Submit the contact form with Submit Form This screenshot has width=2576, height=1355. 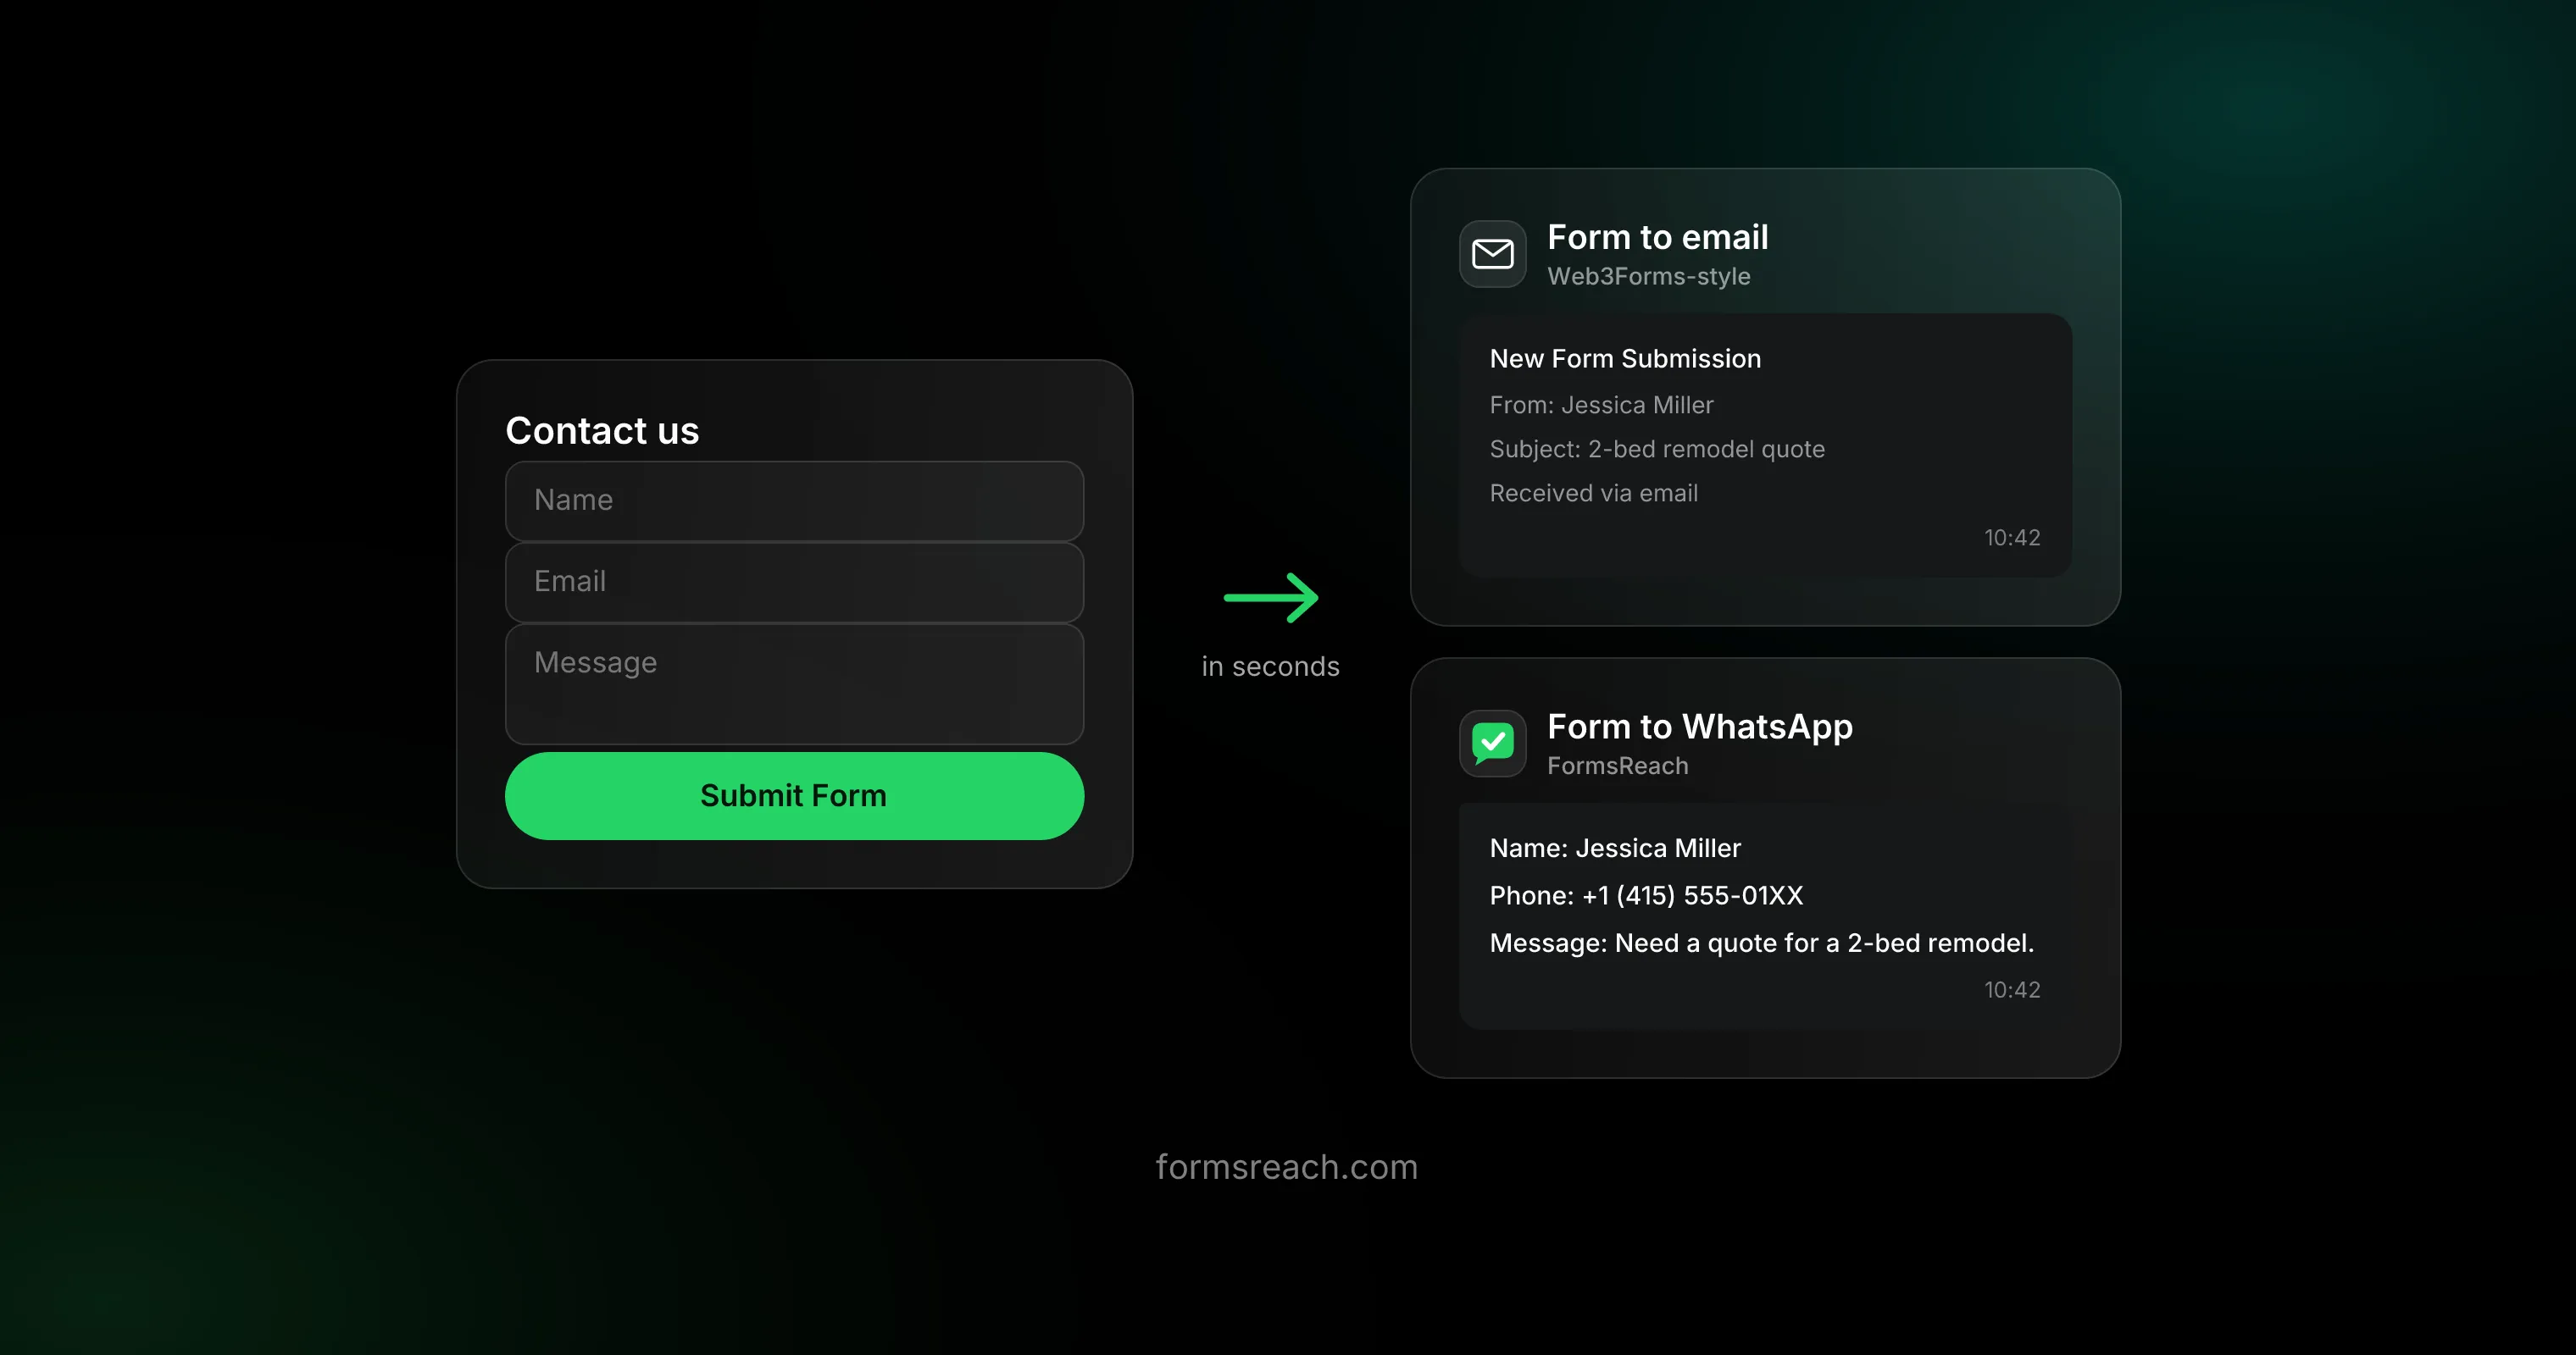794,795
